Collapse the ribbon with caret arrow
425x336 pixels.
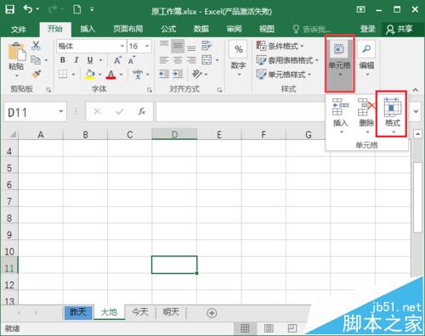click(x=416, y=90)
